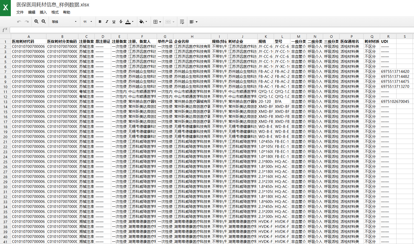Screen dimensions: 414x244
Task: Select header cell 医用耗材代码
Action: [x=29, y=41]
